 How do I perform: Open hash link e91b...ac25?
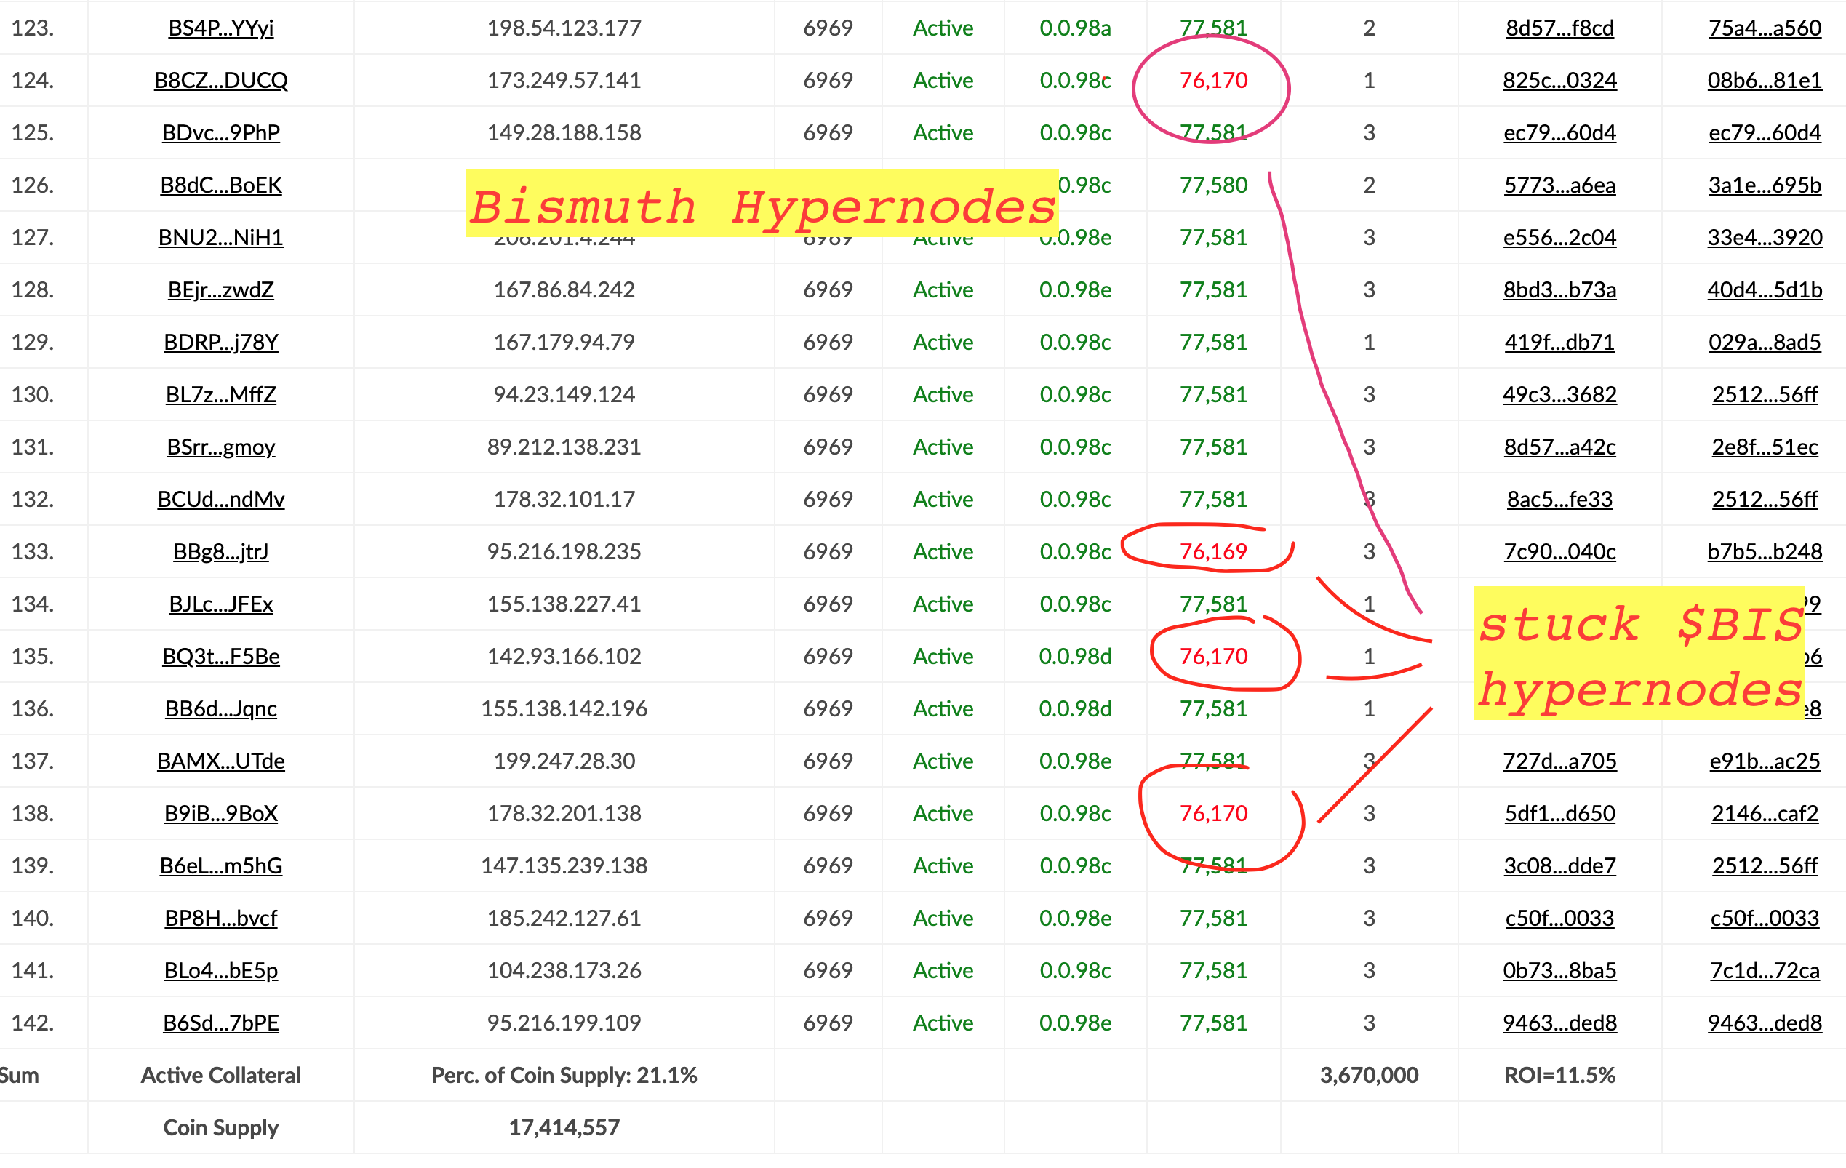click(1765, 761)
